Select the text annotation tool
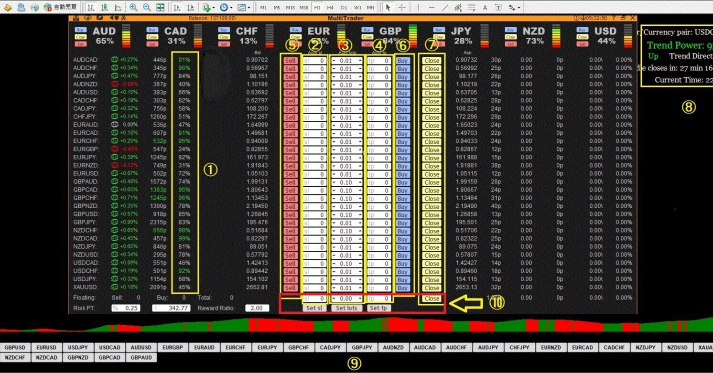 click(485, 7)
